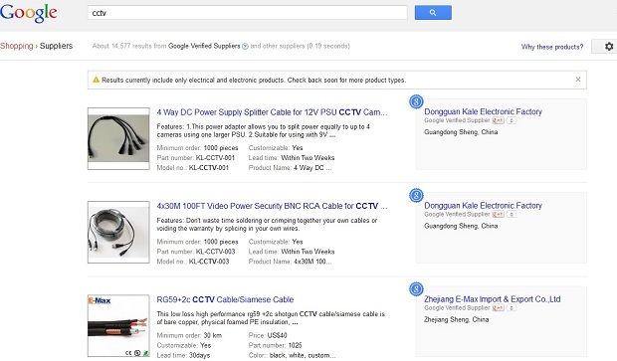Open Dongguan Kale Electronic Factory for the BNC RCA cable
617x361 pixels.
[483, 205]
